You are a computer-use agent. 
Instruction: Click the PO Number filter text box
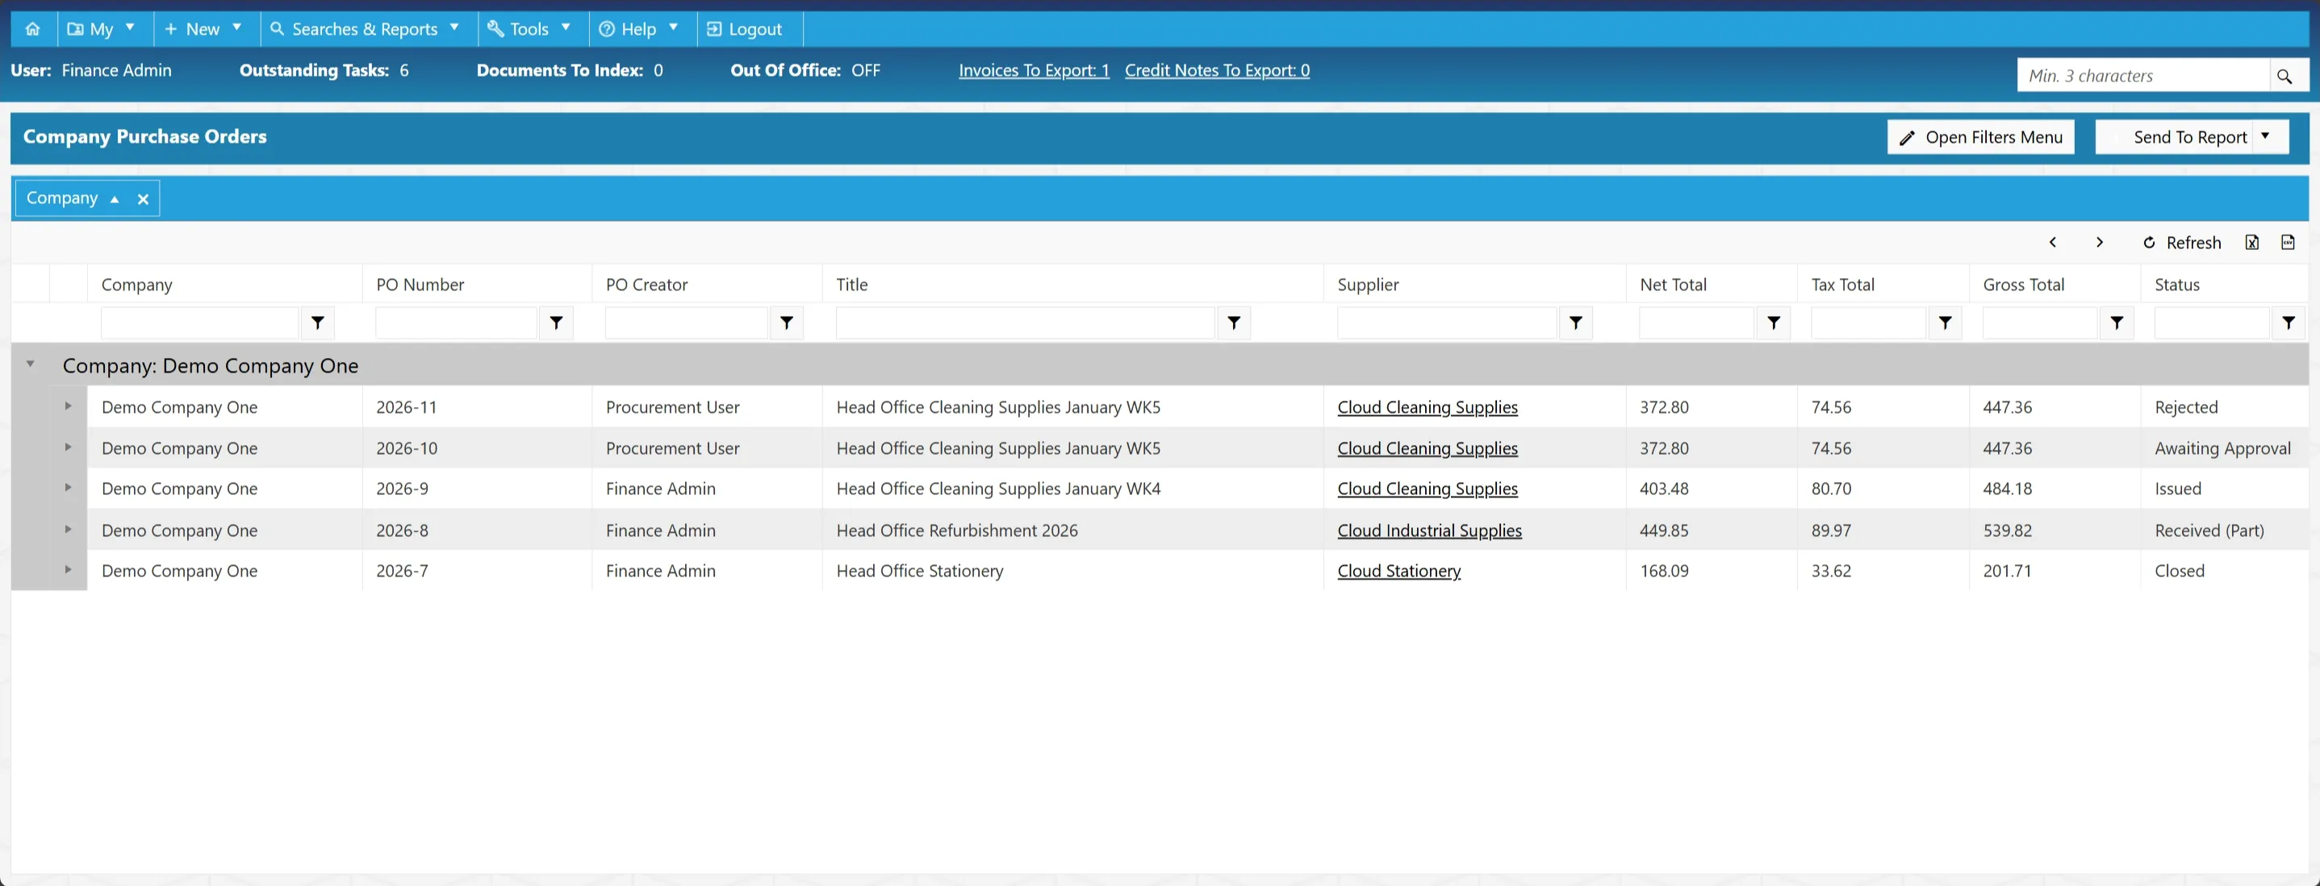(456, 323)
